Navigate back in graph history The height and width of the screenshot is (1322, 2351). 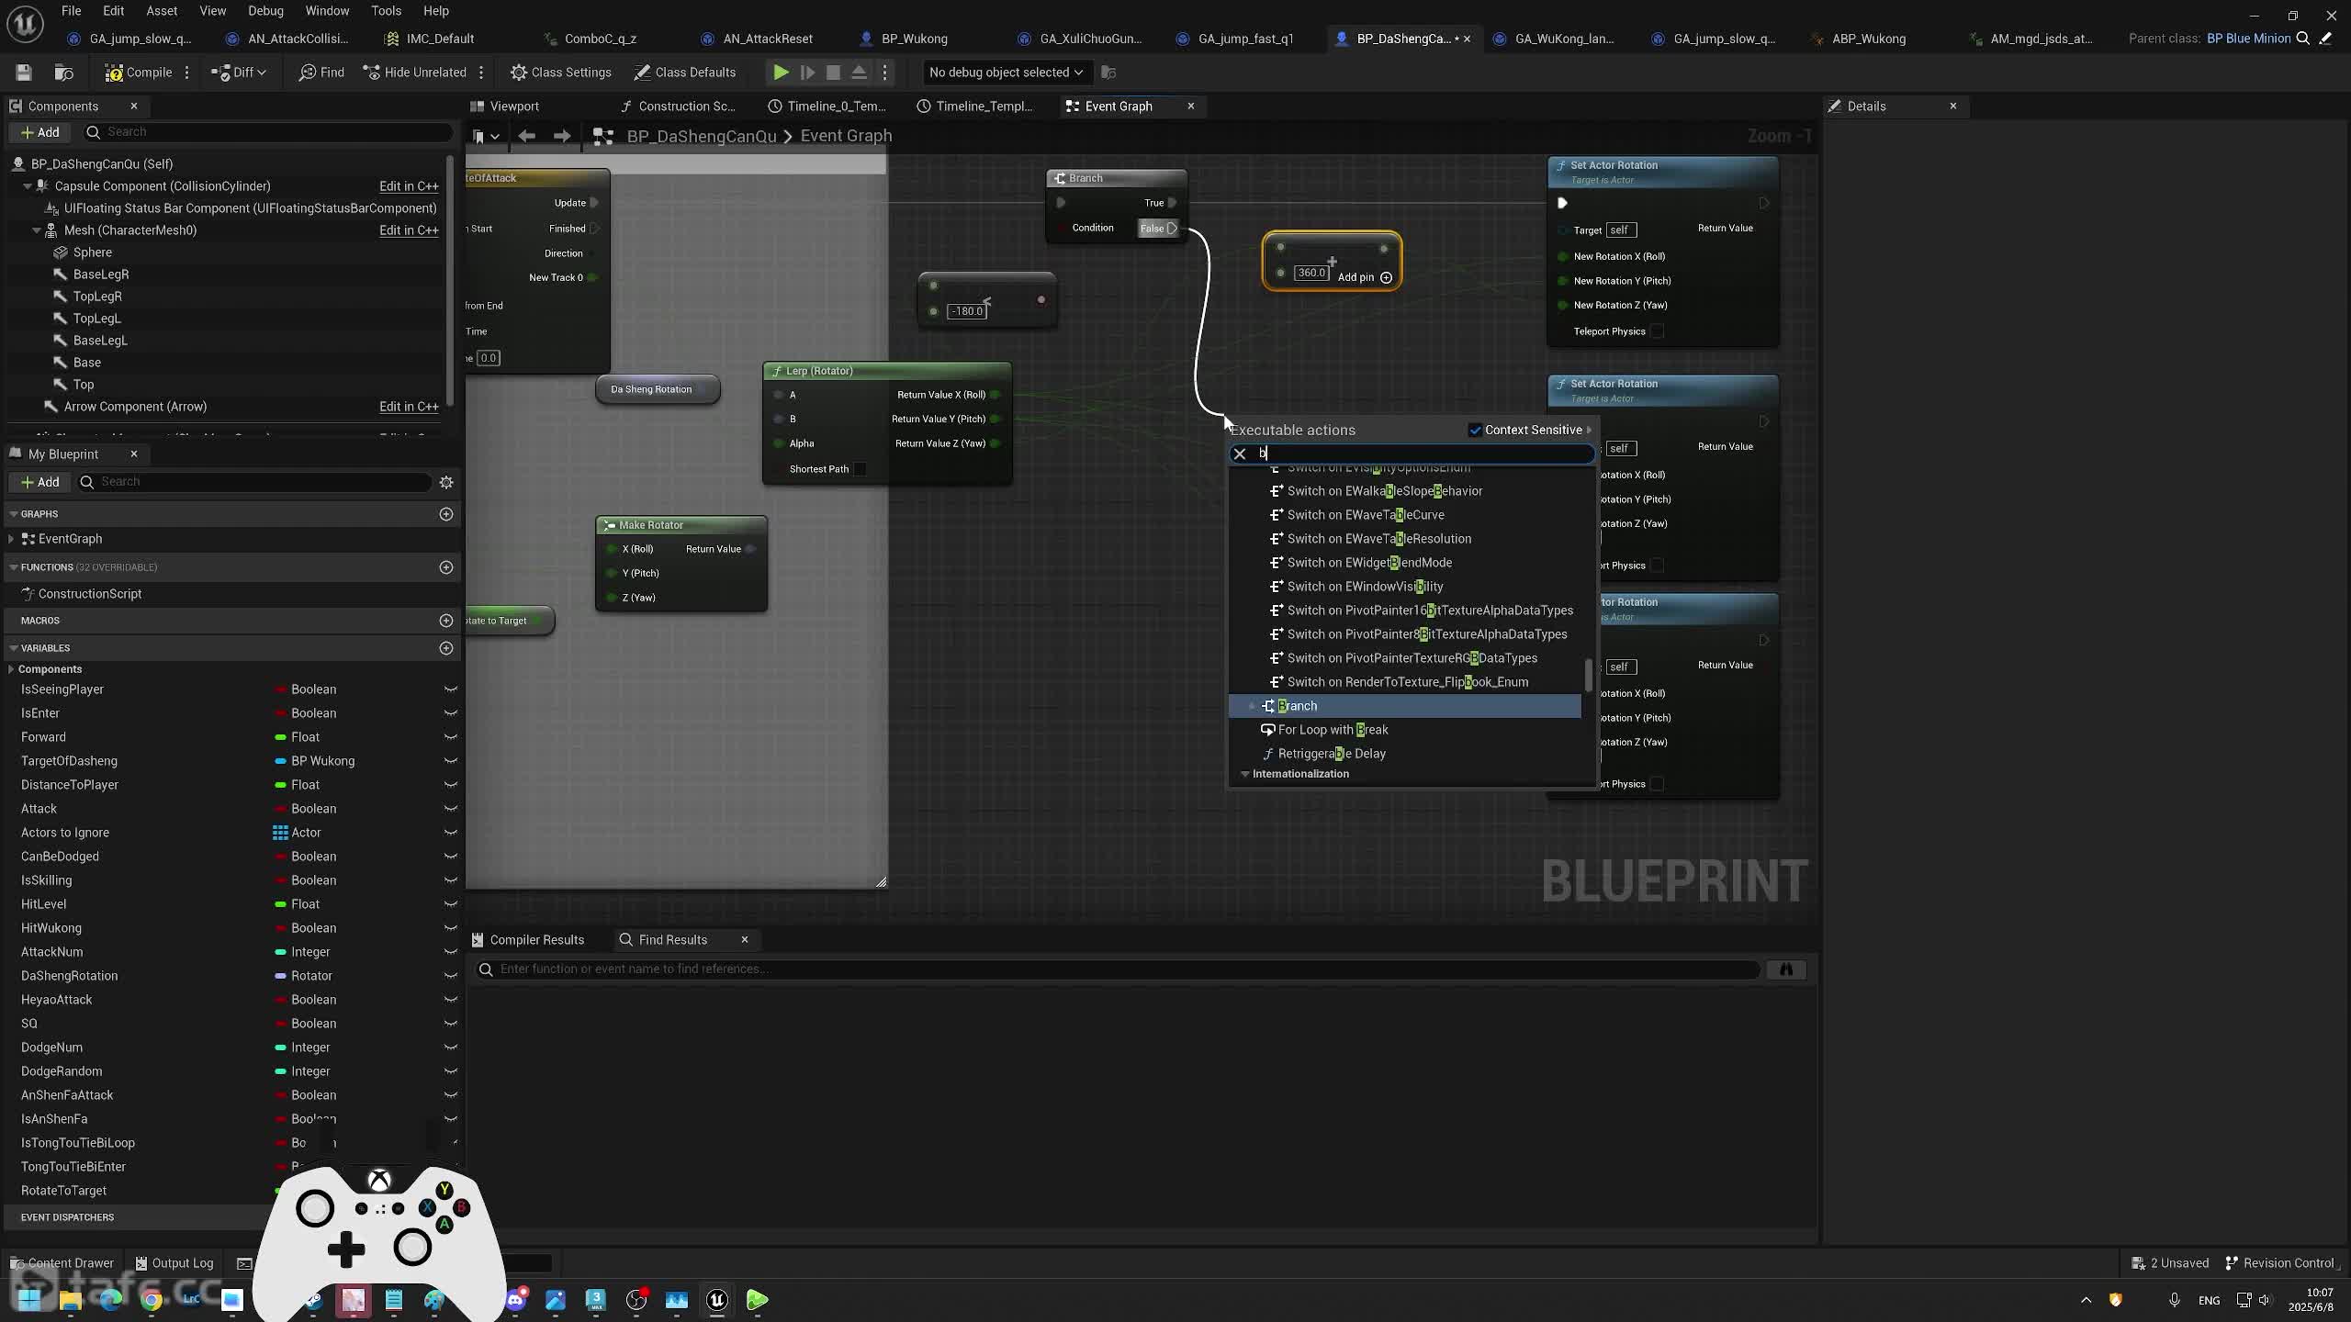click(x=526, y=136)
